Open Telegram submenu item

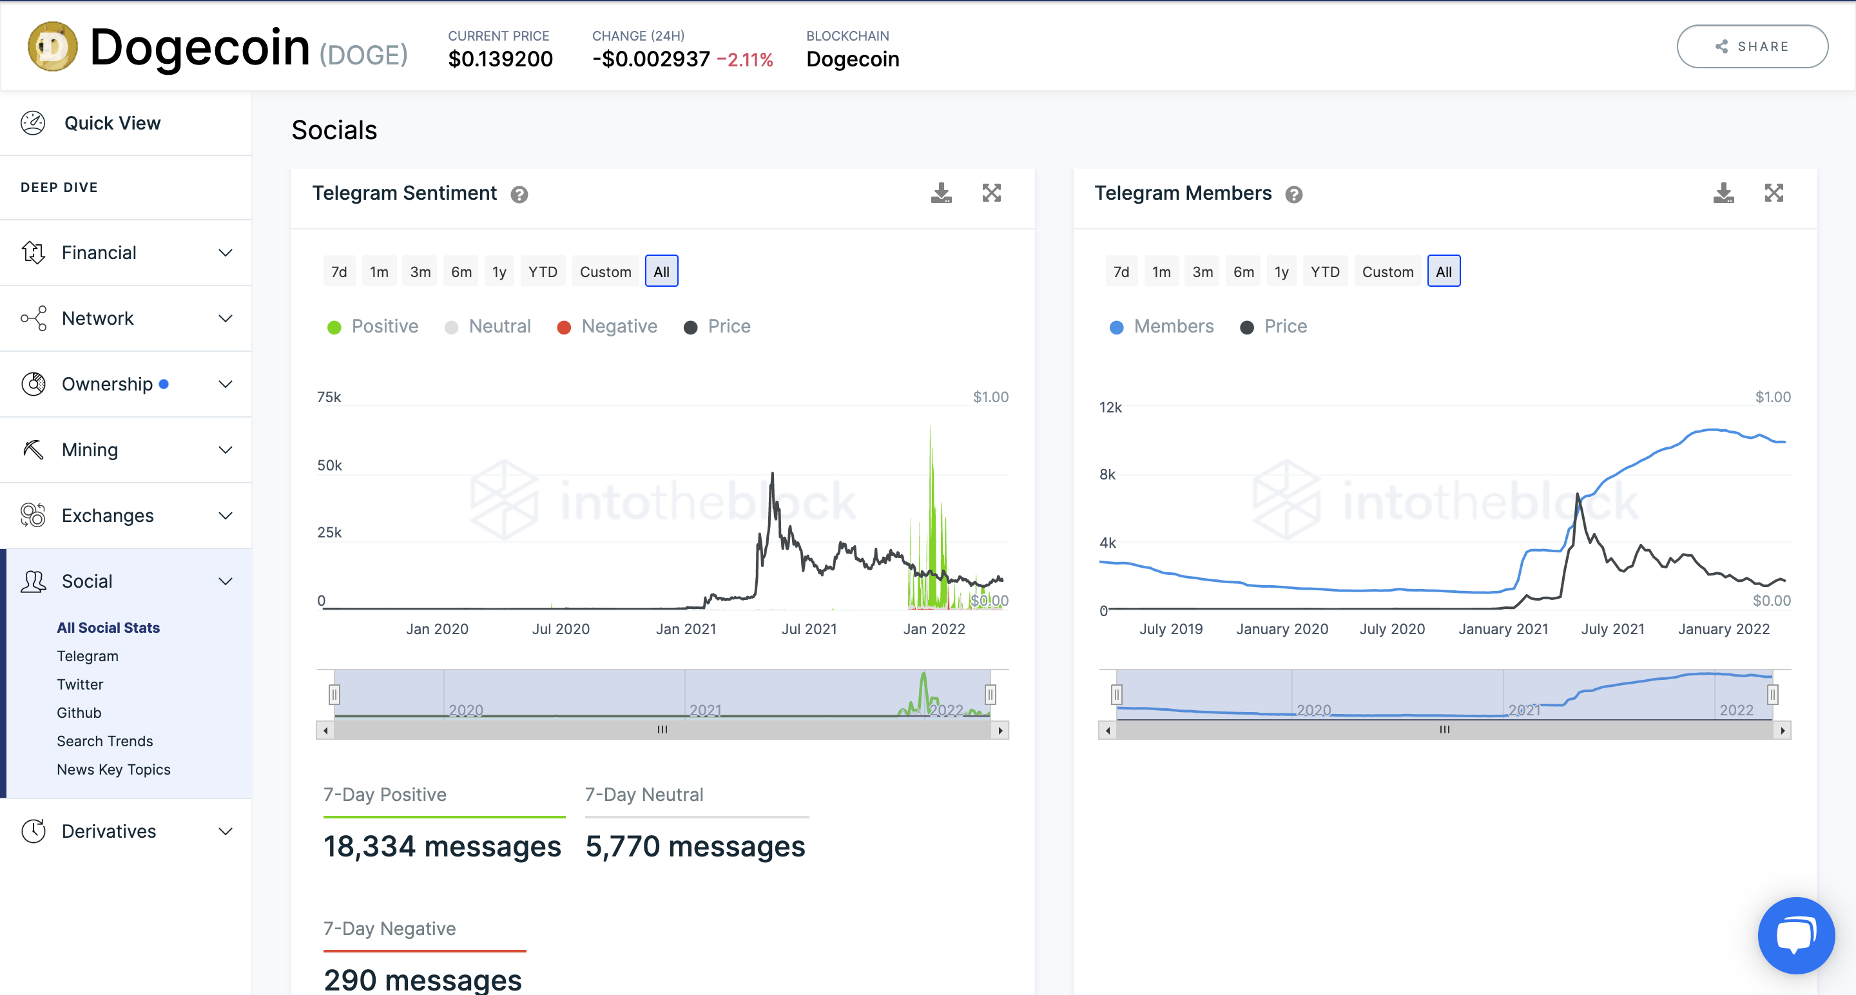[87, 655]
